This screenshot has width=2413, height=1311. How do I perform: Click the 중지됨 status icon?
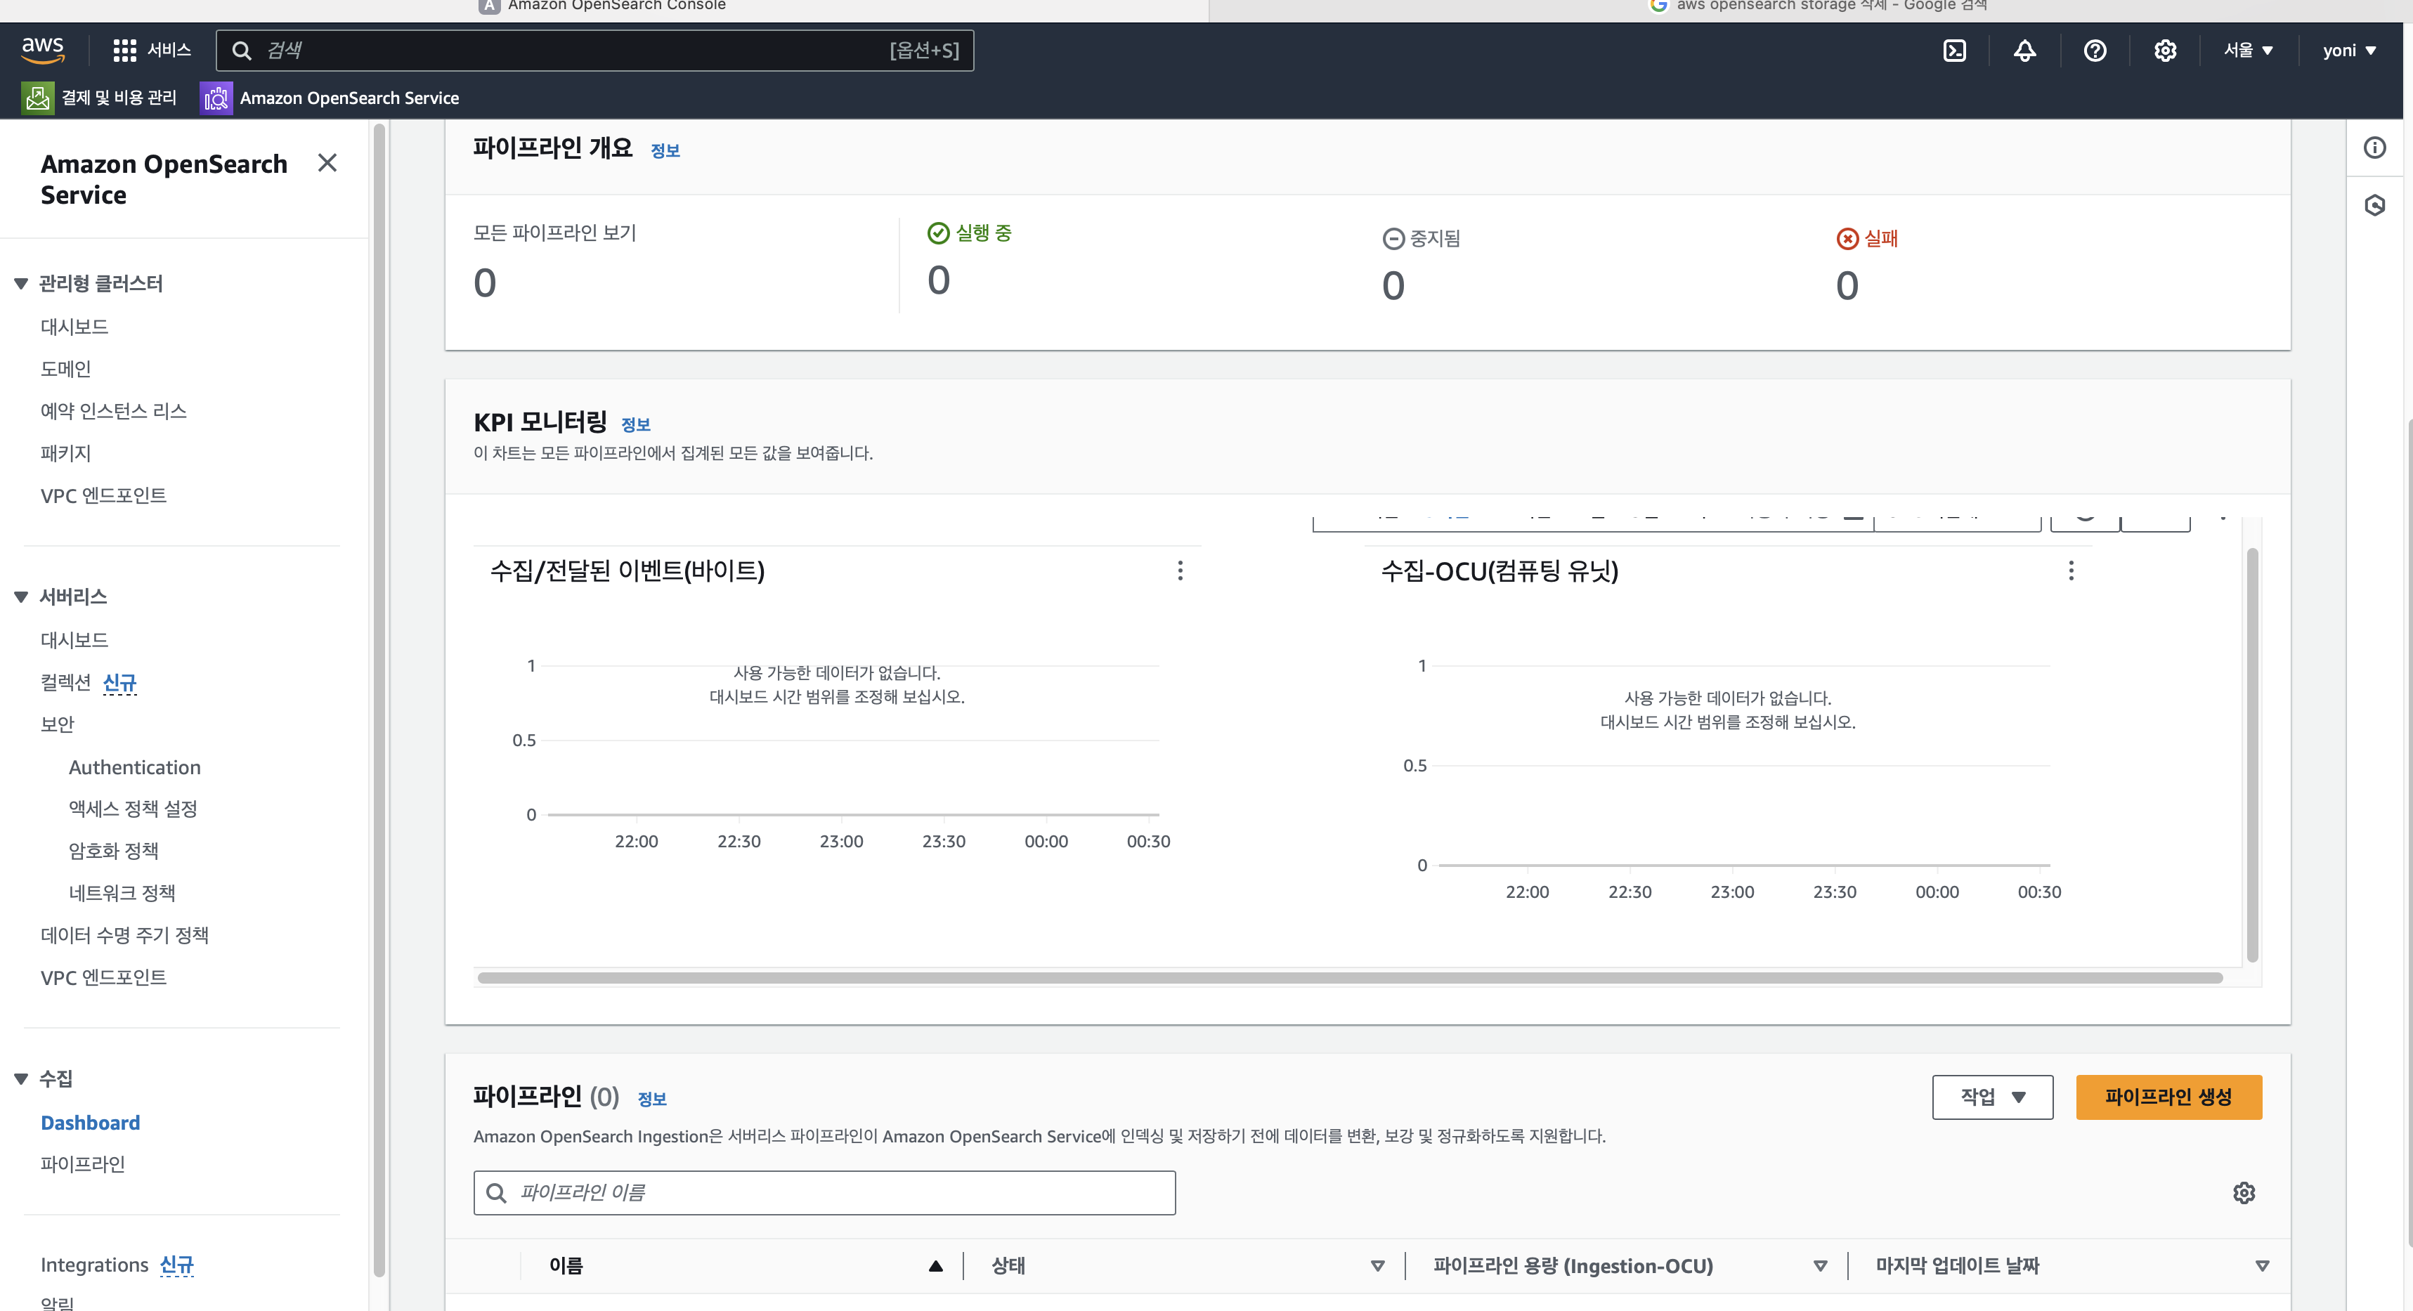(1393, 239)
